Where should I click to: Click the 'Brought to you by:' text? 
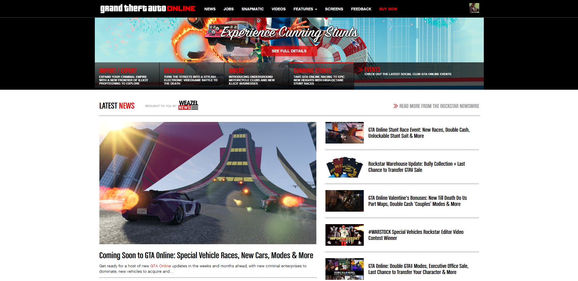click(161, 106)
